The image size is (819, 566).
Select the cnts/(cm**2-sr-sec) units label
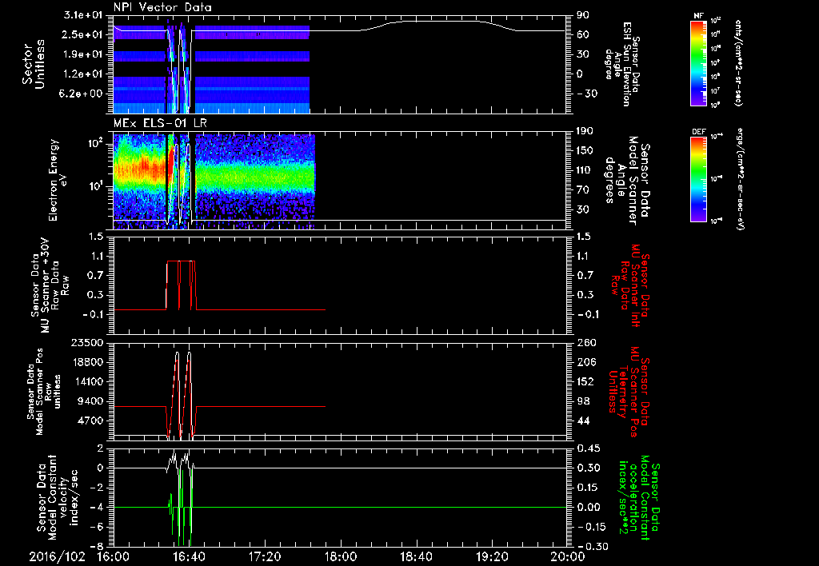[738, 62]
